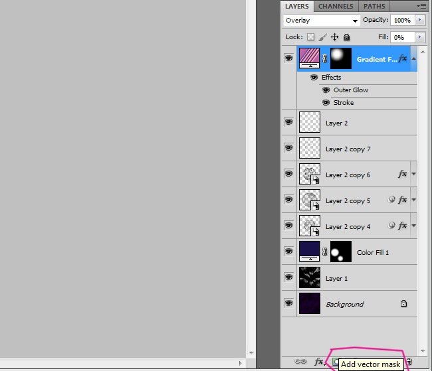
Task: Click the Stroke effect label
Action: click(344, 103)
